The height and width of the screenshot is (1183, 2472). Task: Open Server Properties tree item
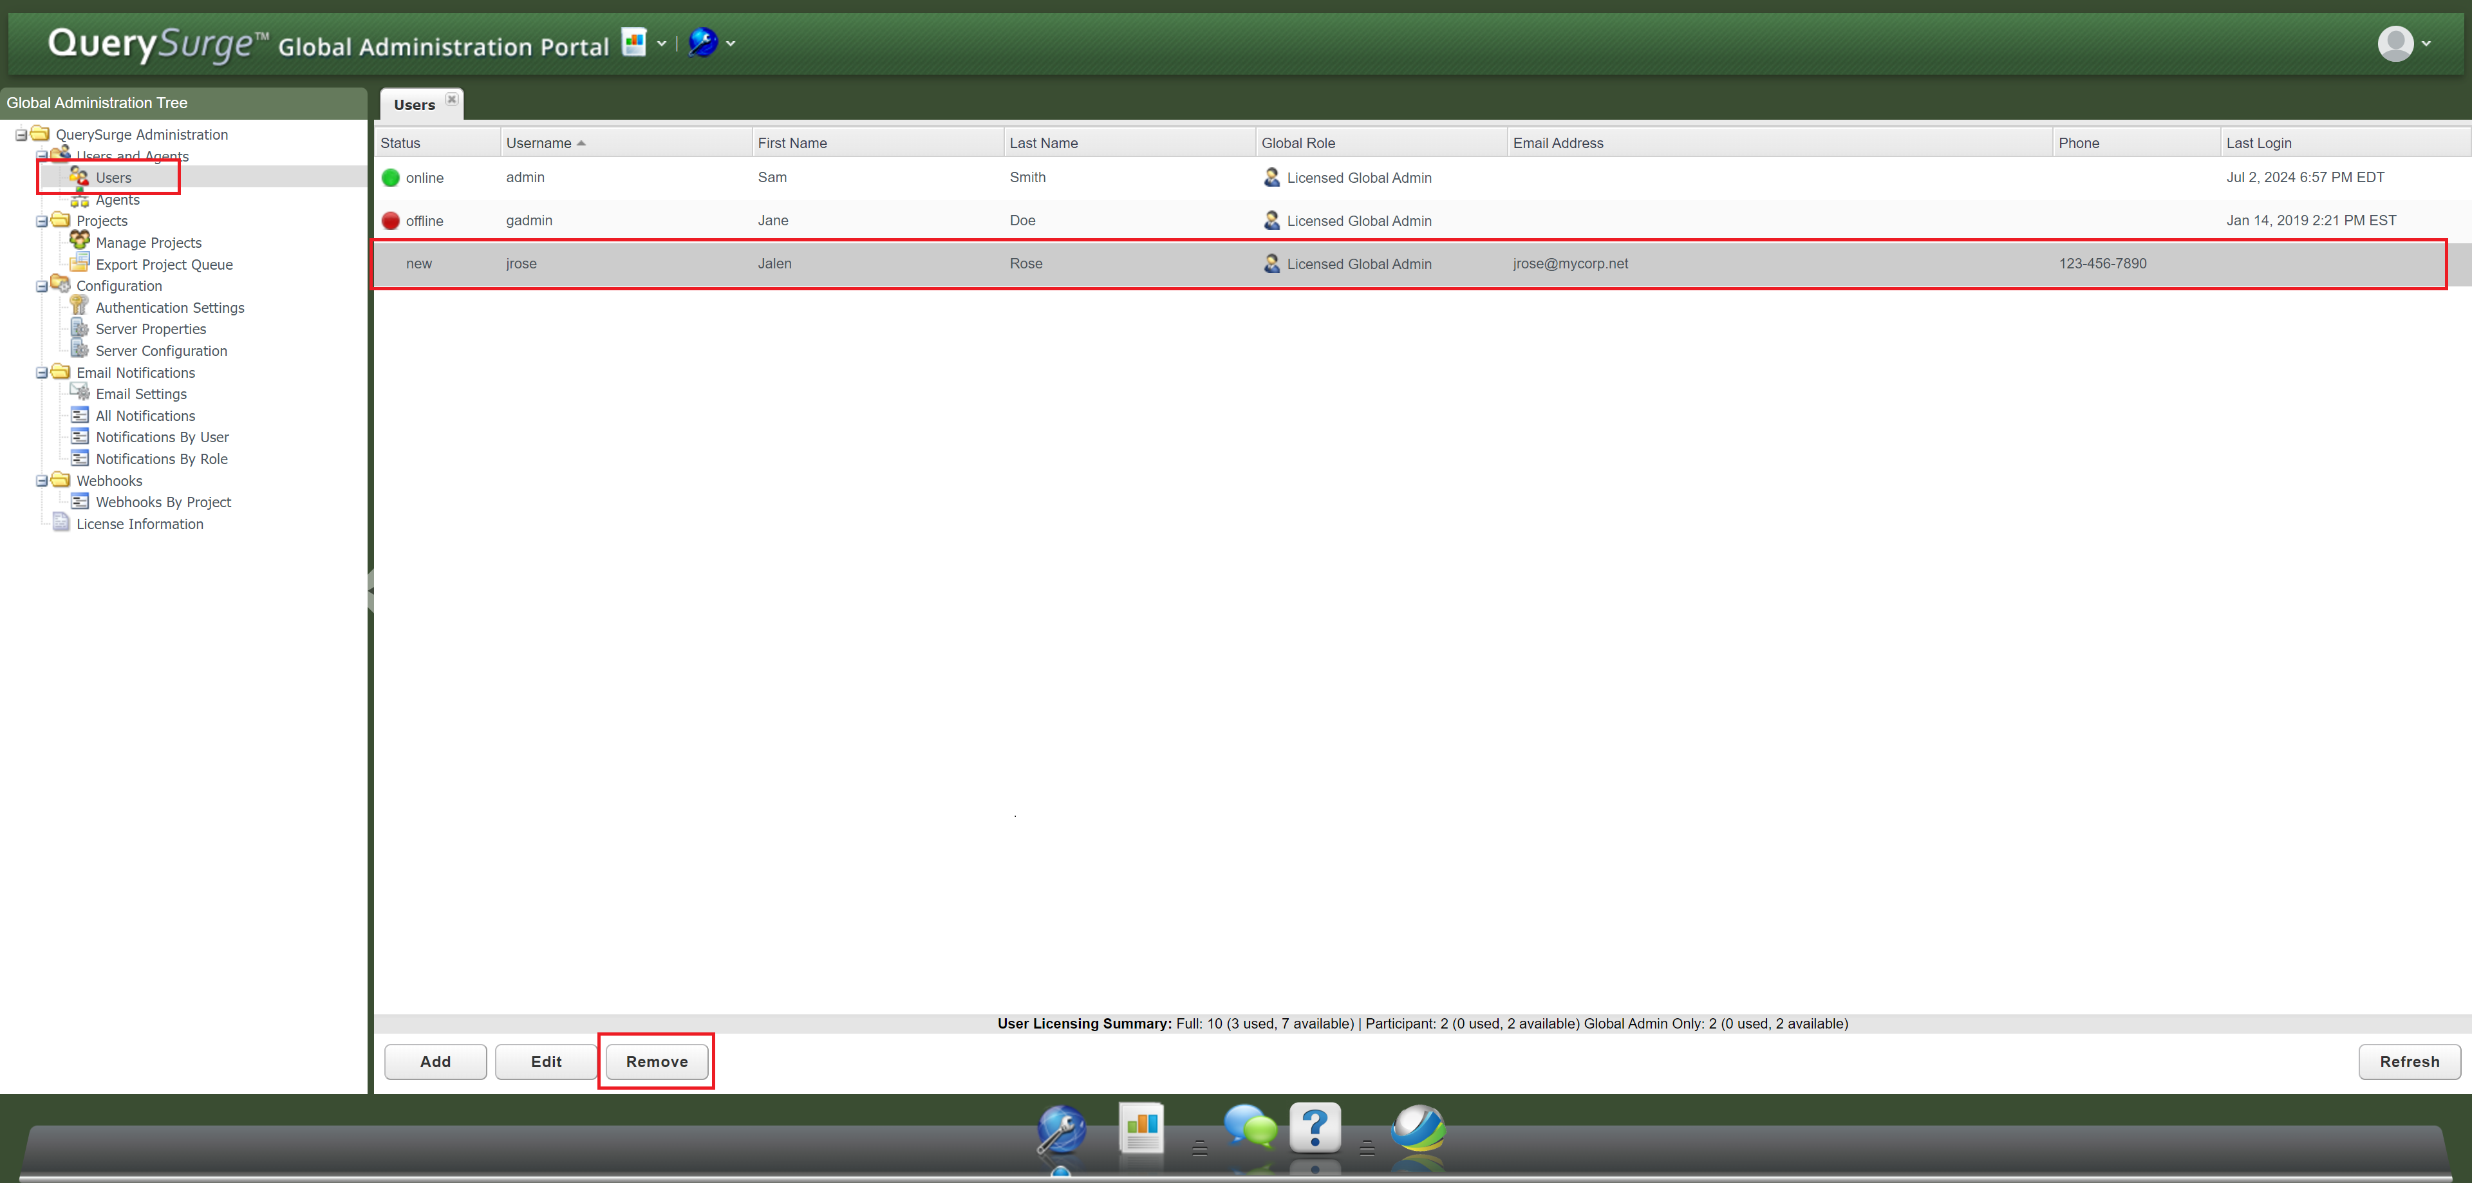click(x=151, y=329)
